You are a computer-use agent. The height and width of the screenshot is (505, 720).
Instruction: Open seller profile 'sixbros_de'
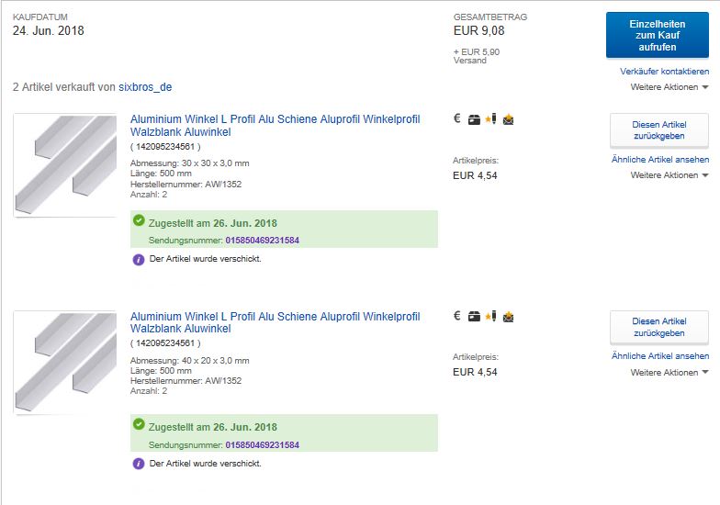(x=145, y=87)
